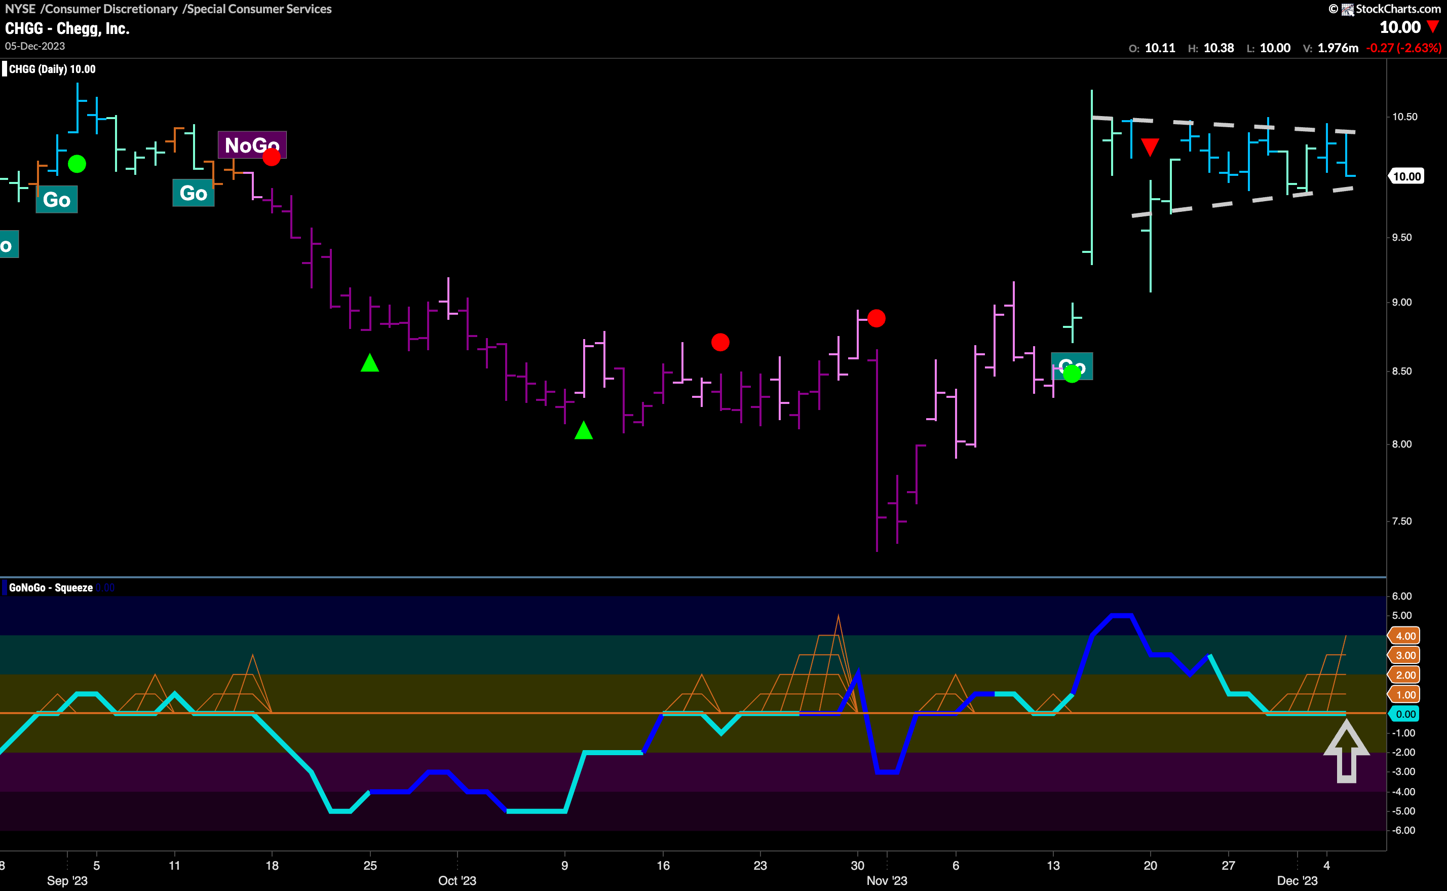Click the Volume value 1.976m
Image resolution: width=1447 pixels, height=891 pixels.
[1338, 48]
